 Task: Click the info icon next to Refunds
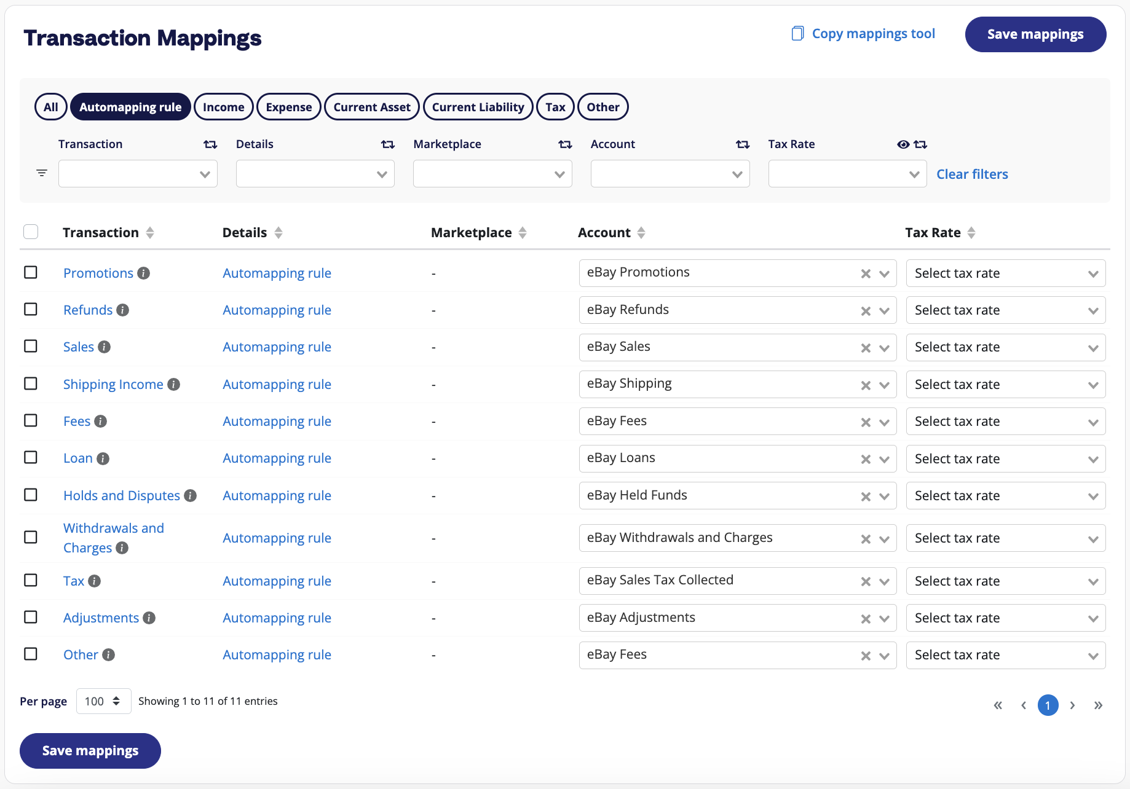click(122, 310)
